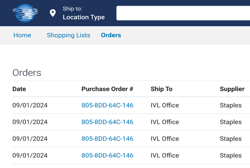Screen dimensions: 250x168
Task: Click the Purchase Order # column header
Action: (107, 89)
